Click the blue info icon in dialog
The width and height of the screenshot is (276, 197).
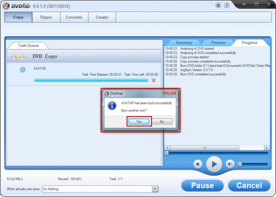(x=112, y=106)
